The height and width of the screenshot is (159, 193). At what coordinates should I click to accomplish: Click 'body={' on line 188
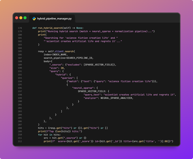48,61
